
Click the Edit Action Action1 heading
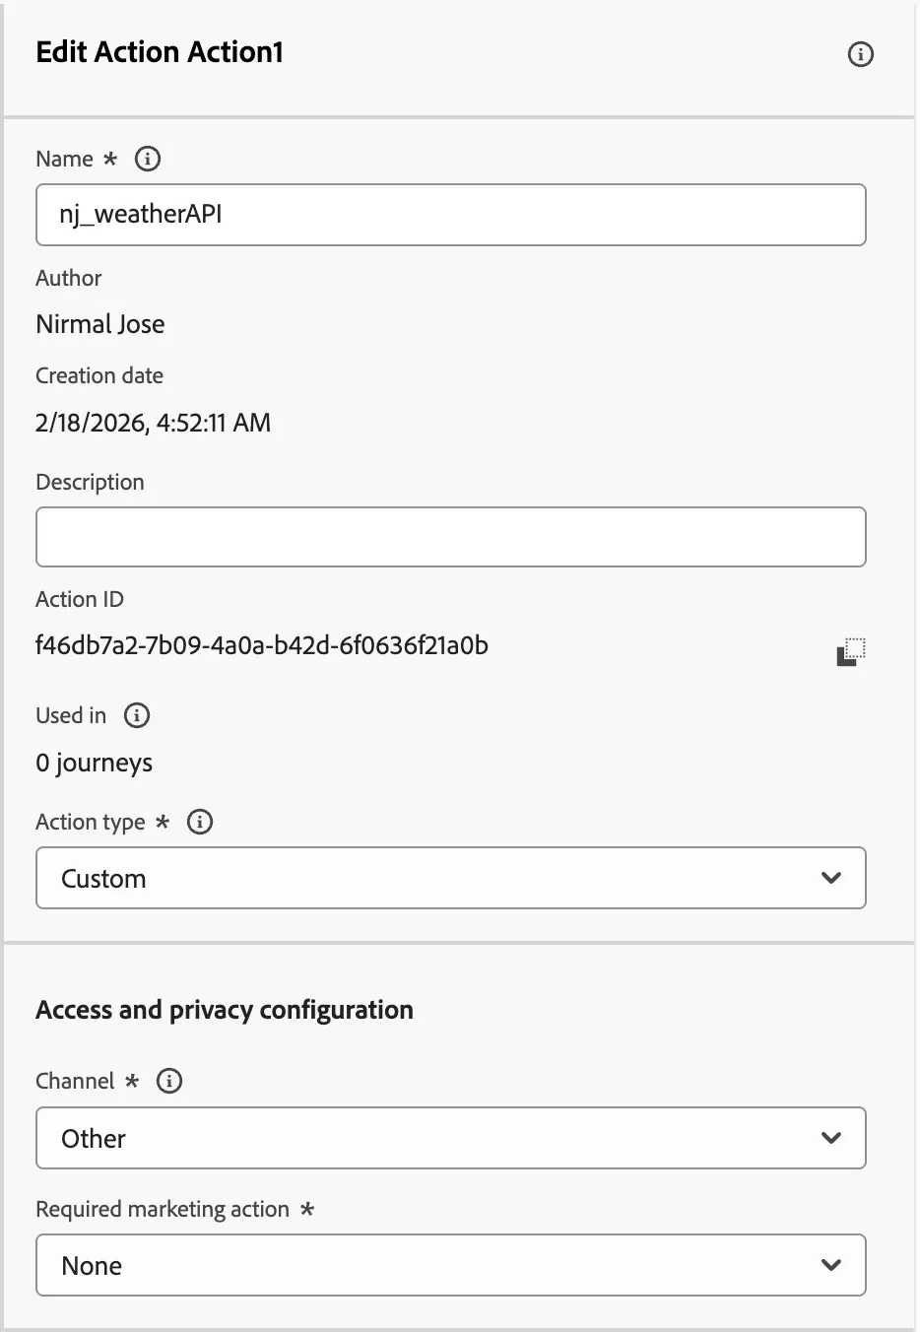(160, 52)
